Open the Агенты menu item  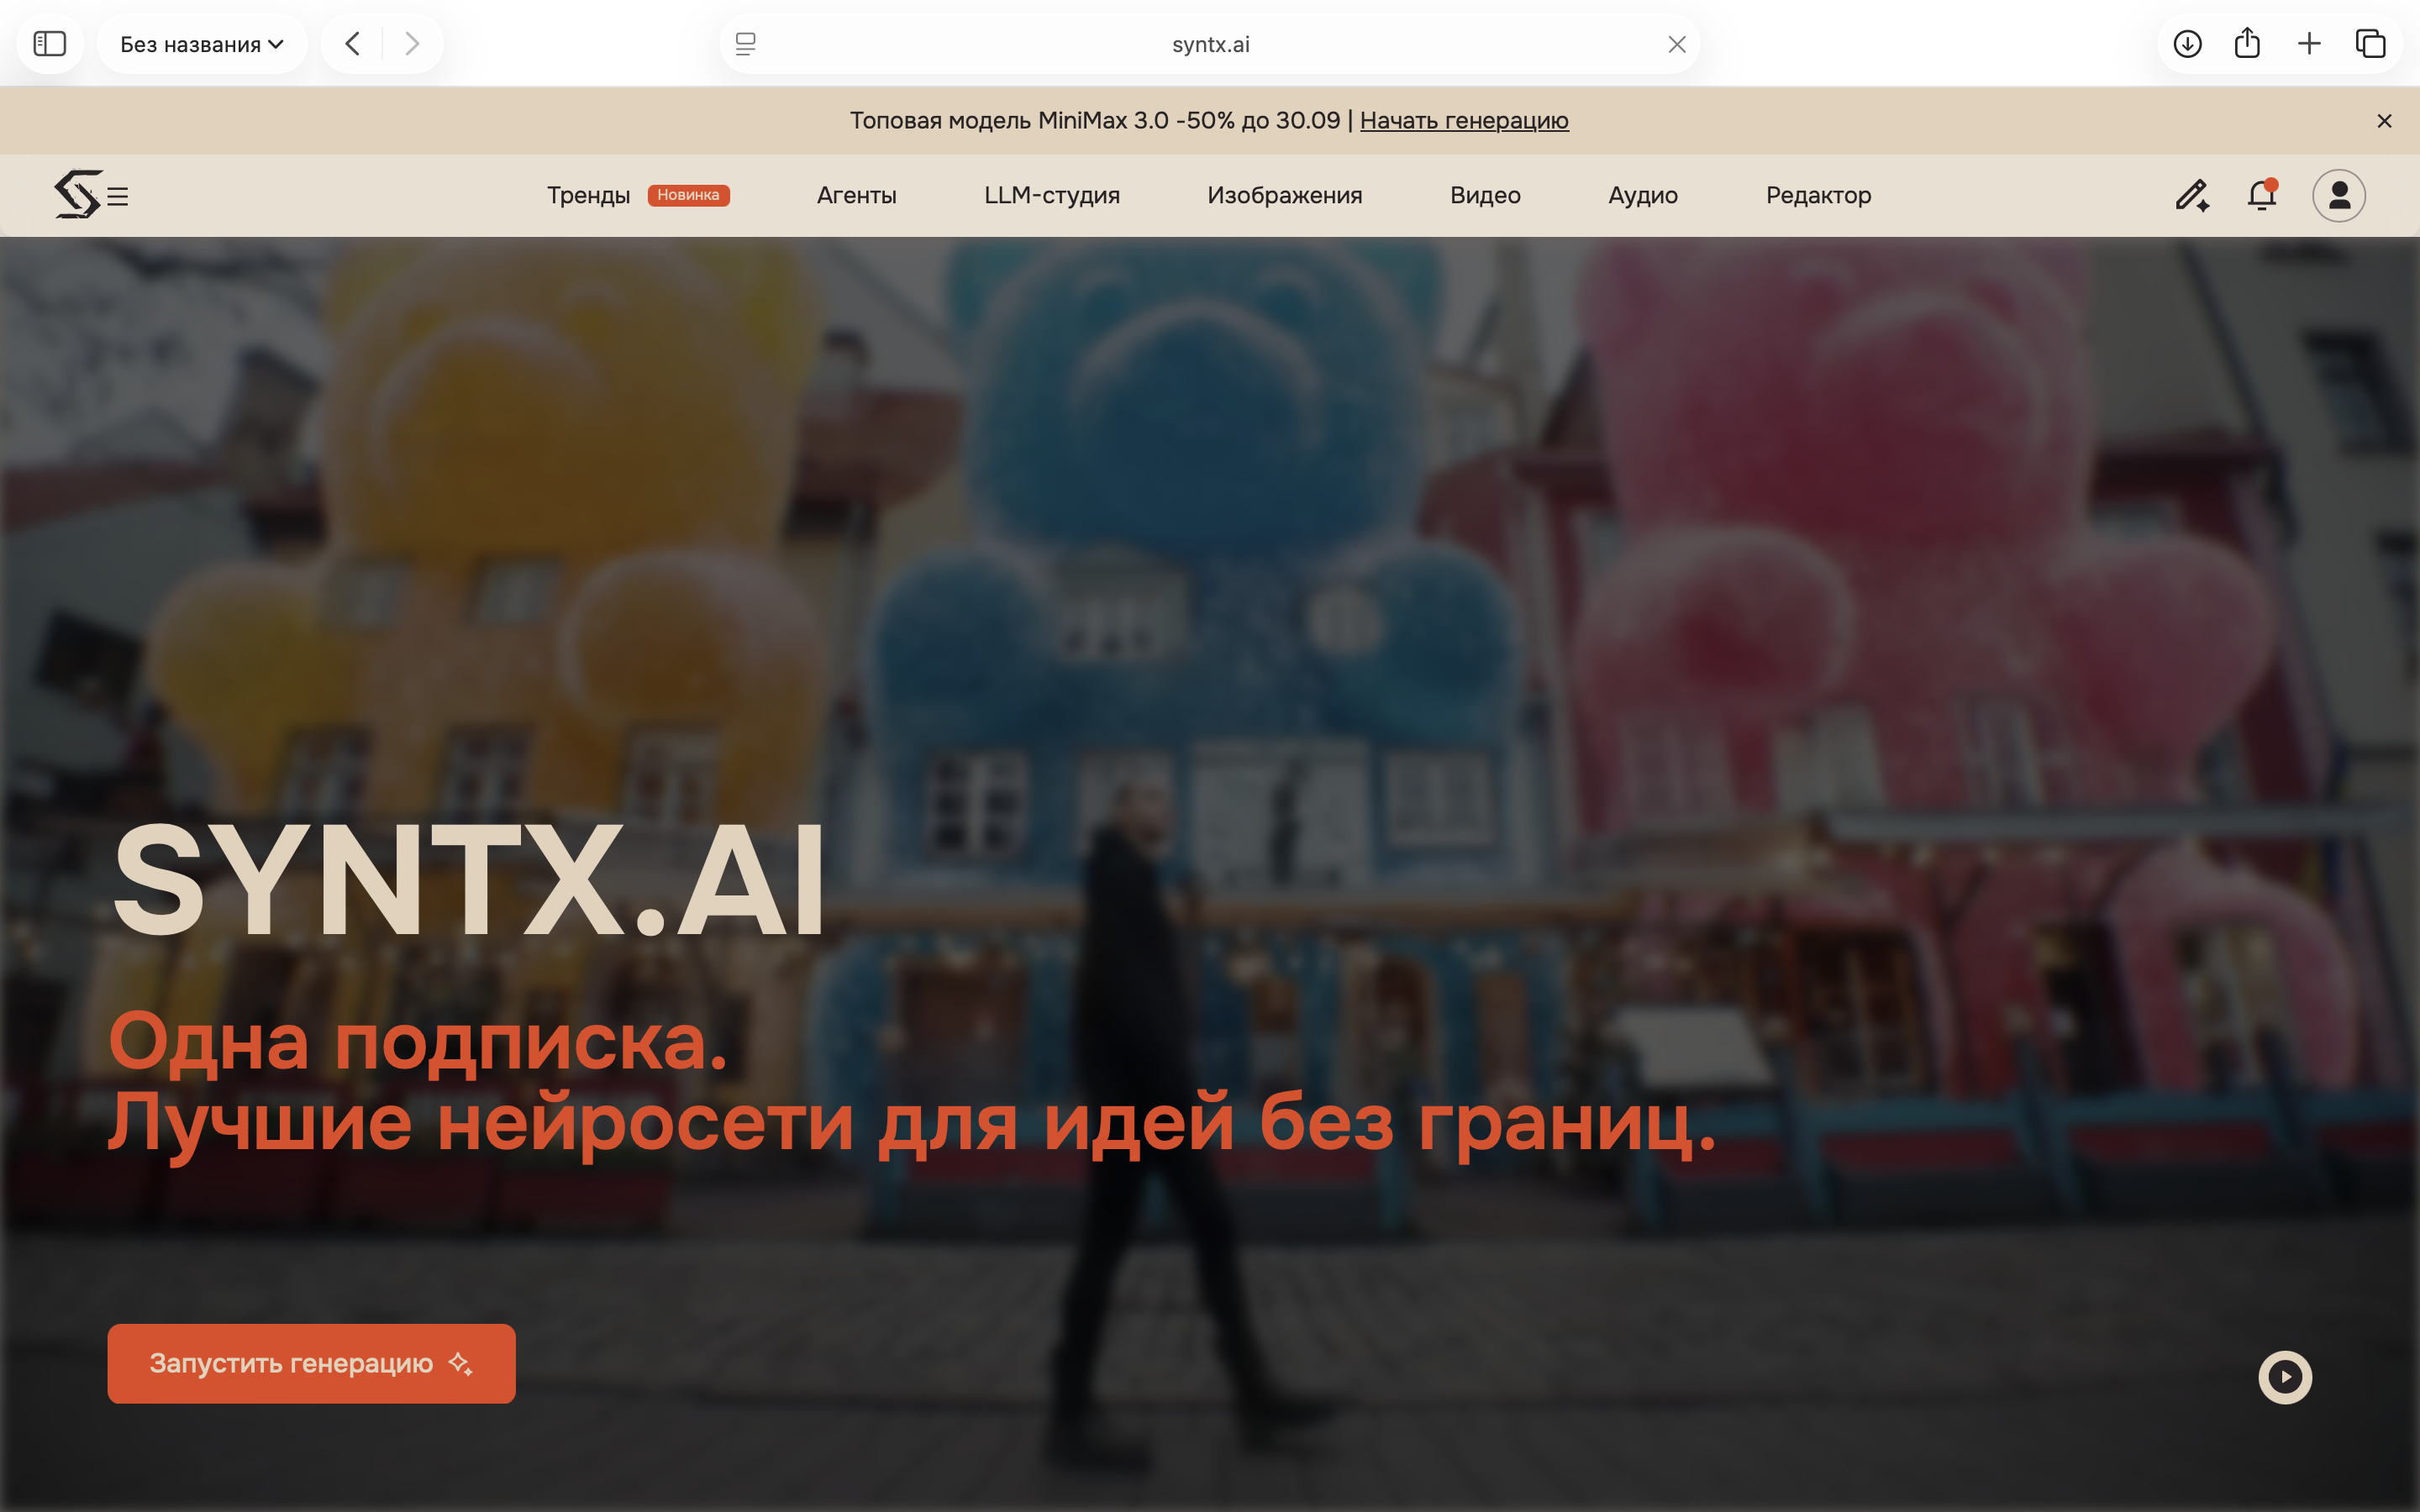(856, 195)
